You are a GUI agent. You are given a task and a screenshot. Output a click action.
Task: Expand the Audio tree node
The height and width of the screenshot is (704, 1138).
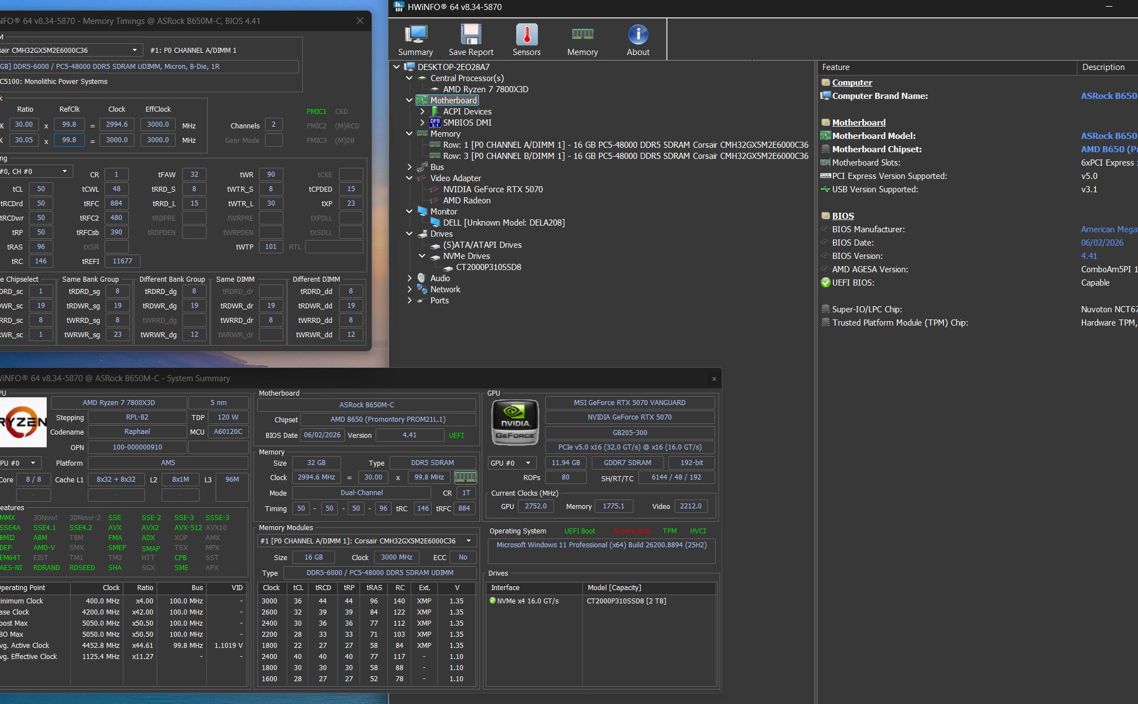pos(410,278)
